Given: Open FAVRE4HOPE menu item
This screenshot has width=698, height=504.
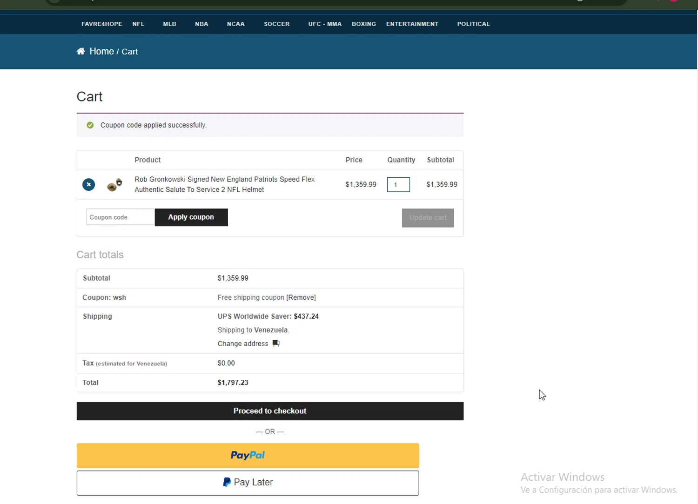Looking at the screenshot, I should [102, 24].
